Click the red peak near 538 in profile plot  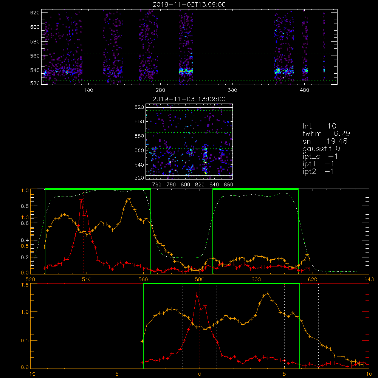[81, 199]
